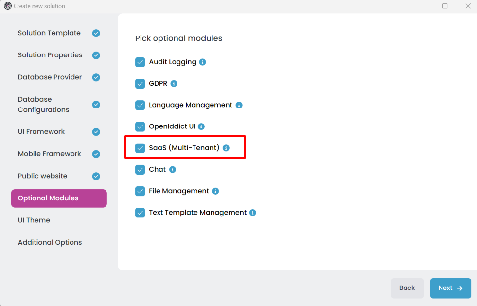Uncheck the Audit Logging module

click(x=140, y=62)
